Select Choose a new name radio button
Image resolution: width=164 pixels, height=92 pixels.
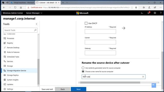click(x=83, y=72)
